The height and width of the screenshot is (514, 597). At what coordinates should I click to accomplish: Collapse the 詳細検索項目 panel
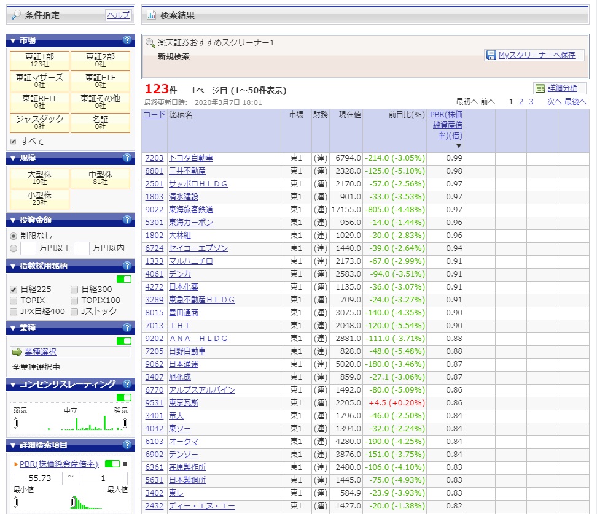pos(13,445)
